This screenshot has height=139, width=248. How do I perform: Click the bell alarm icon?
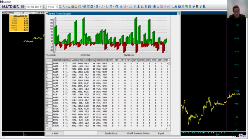coord(176,7)
